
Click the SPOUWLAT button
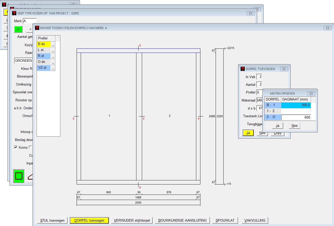pos(225,220)
